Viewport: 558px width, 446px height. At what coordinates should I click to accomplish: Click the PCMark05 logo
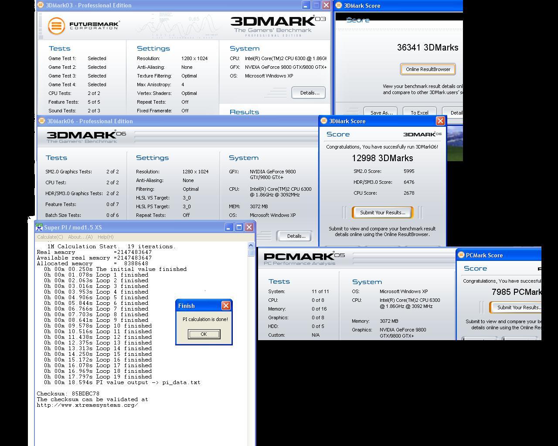click(304, 258)
